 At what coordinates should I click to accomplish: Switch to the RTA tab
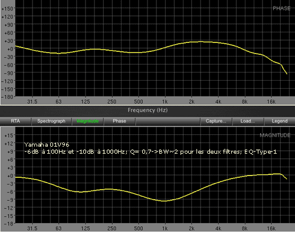click(15, 121)
